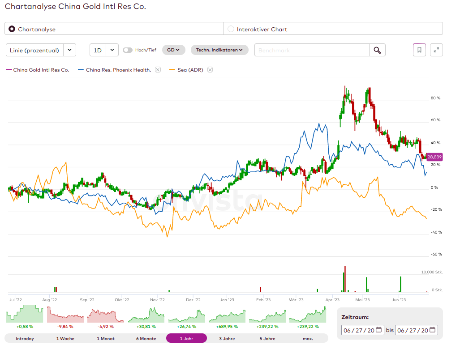Open calendar picker for start date

point(379,330)
